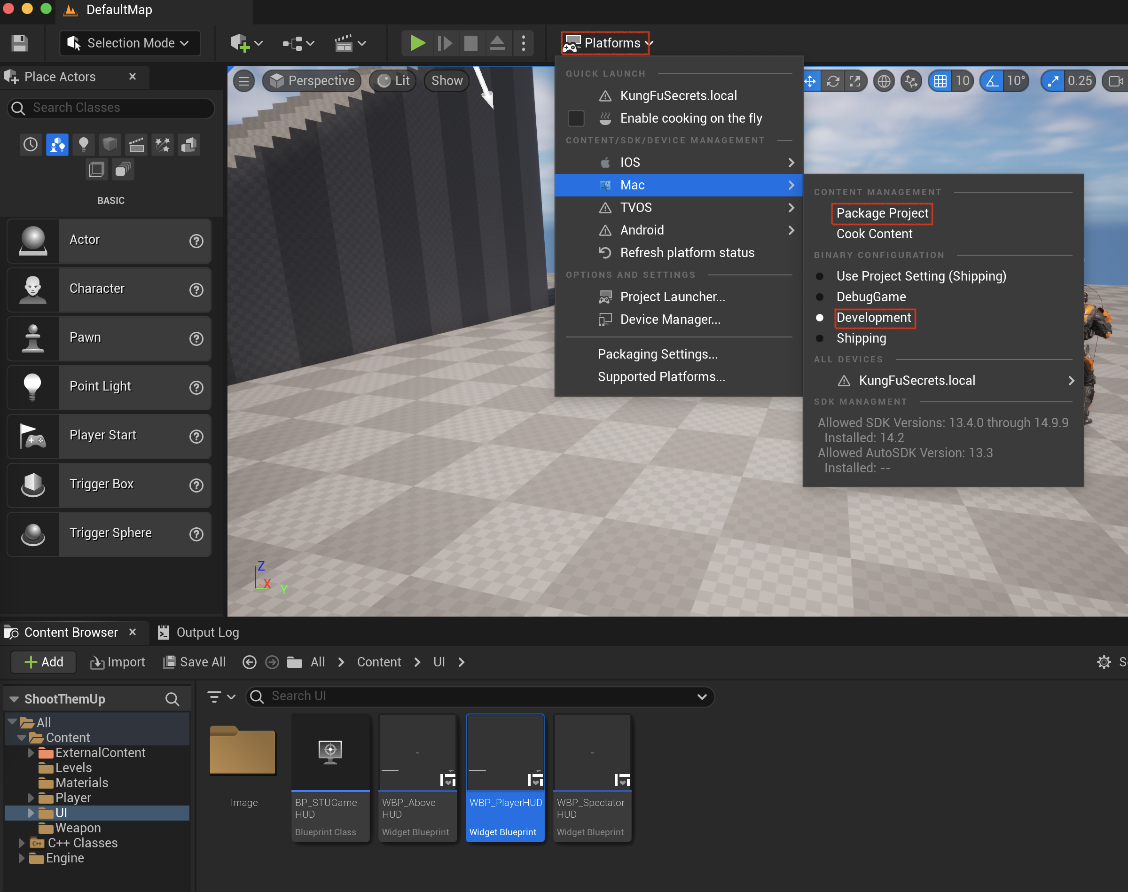1128x892 pixels.
Task: Select the Recently Placed clock icon
Action: [x=31, y=145]
